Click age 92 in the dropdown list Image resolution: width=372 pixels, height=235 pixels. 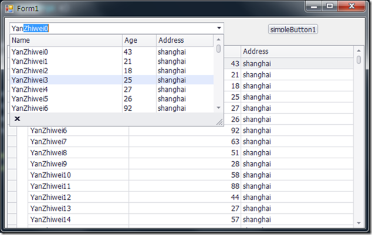click(x=128, y=108)
